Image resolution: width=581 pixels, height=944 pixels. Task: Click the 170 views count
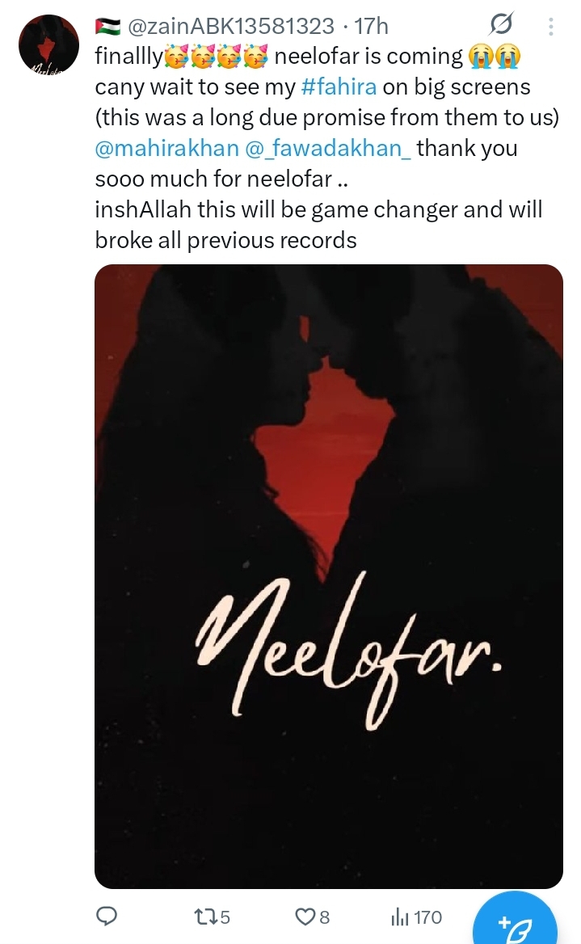click(428, 917)
